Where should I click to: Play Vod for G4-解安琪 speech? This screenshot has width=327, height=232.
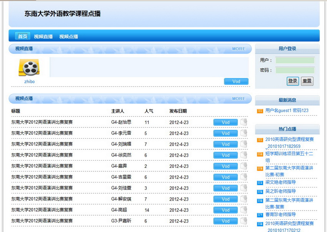click(x=225, y=199)
